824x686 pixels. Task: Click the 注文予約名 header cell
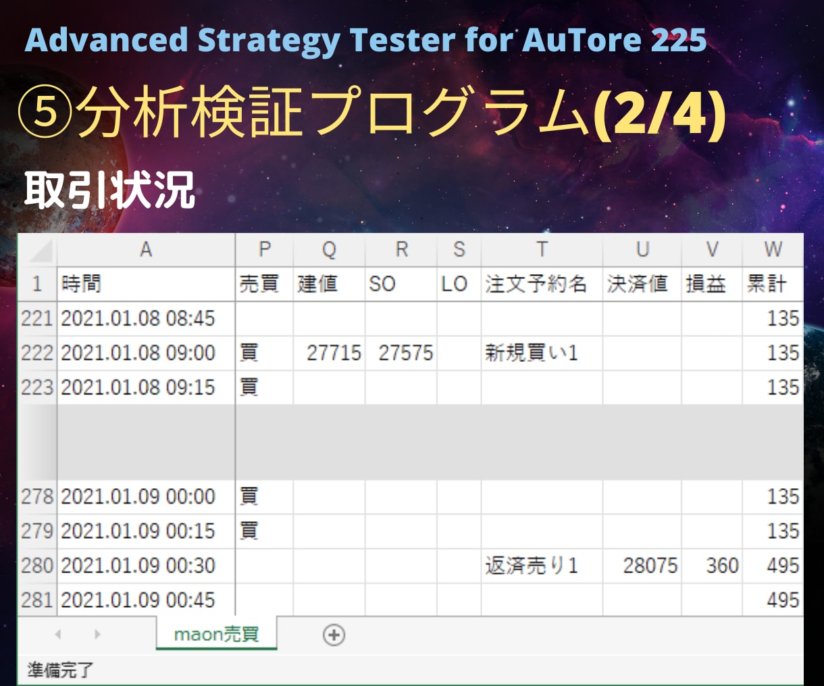(542, 284)
